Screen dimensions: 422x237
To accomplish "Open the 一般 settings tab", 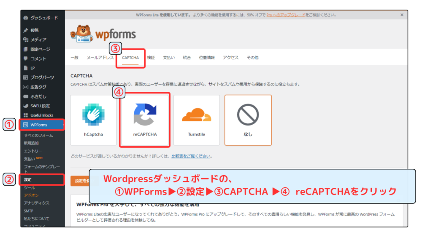I will 75,57.
